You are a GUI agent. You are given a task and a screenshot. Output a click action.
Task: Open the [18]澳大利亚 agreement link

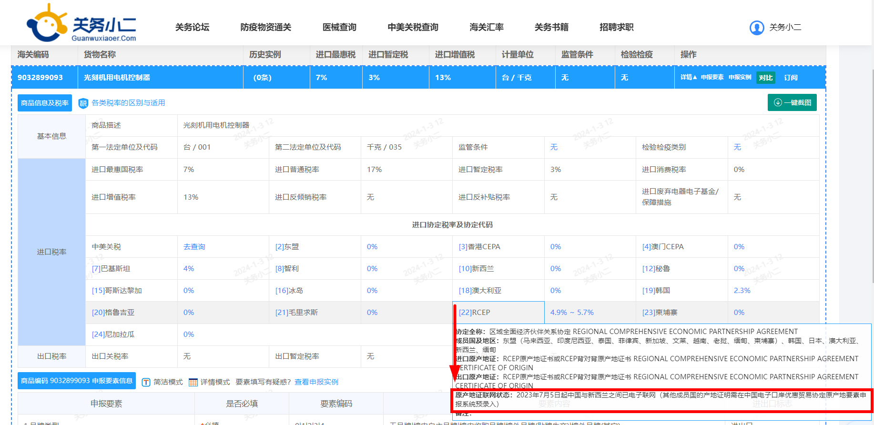(480, 291)
